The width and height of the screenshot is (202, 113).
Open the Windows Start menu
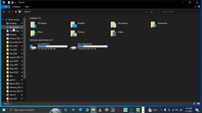click(x=4, y=110)
